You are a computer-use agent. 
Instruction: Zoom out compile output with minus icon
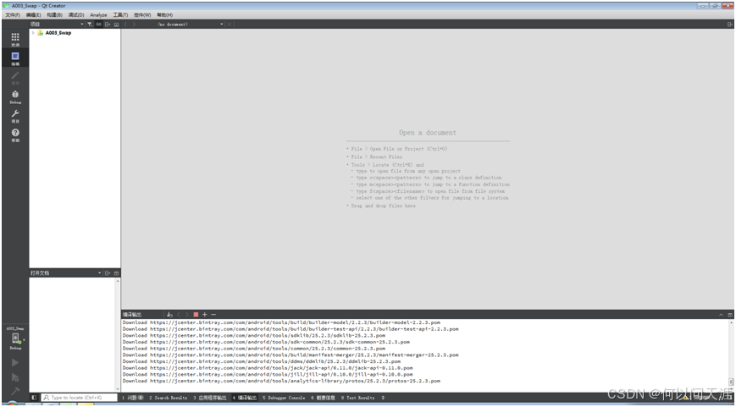[x=213, y=314]
